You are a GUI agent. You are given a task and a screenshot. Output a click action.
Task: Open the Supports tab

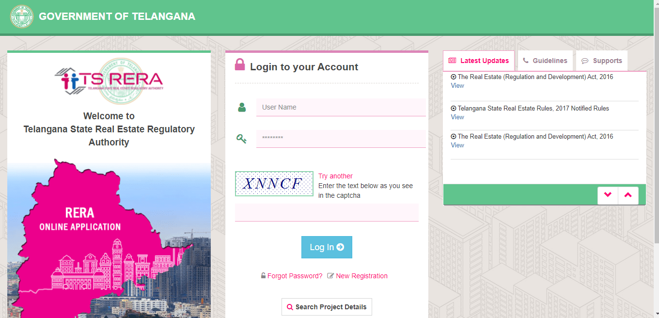pyautogui.click(x=602, y=61)
